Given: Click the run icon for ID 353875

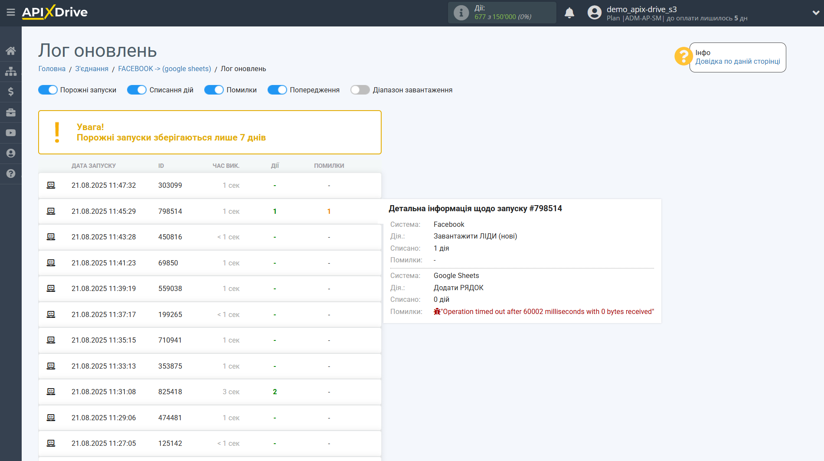Looking at the screenshot, I should click(x=51, y=366).
